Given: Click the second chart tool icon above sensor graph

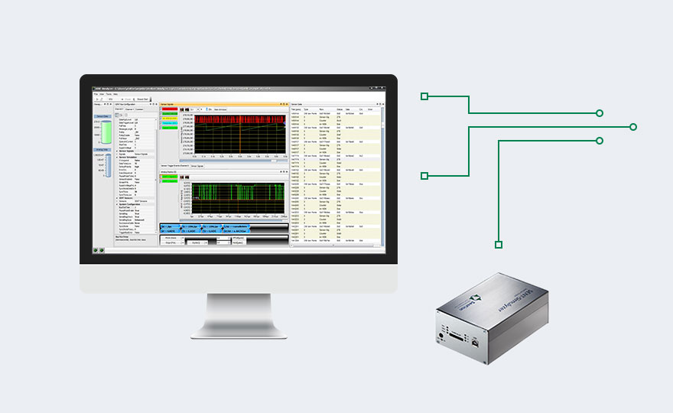Looking at the screenshot, I should pos(187,109).
